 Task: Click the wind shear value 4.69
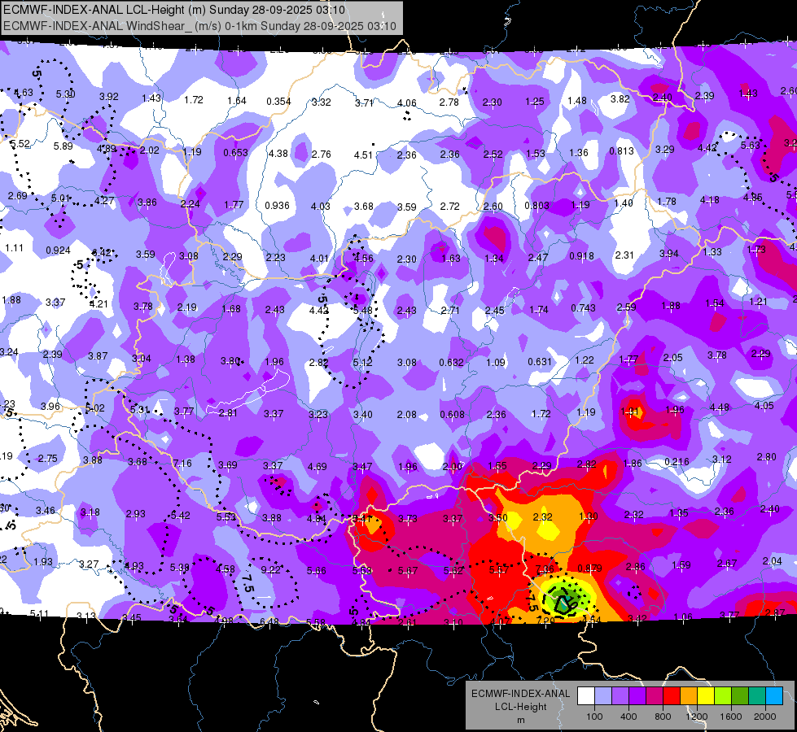click(317, 466)
